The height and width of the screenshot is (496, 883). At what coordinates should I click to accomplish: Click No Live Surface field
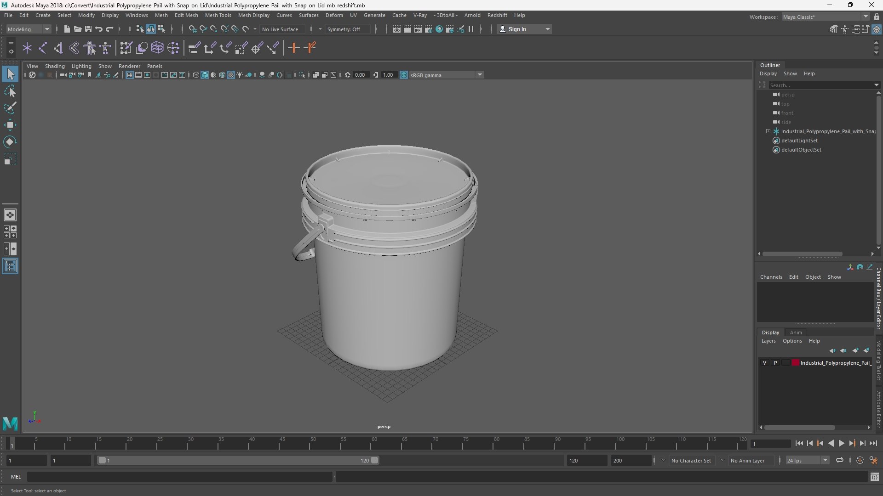pos(281,29)
